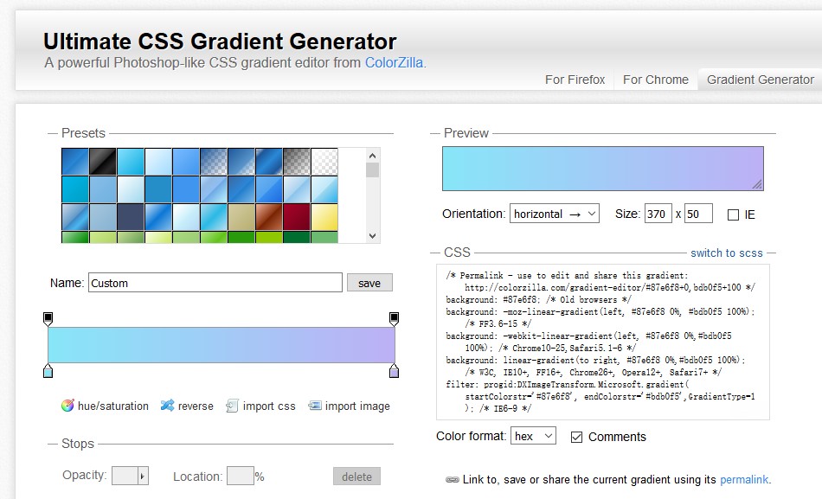Image resolution: width=822 pixels, height=499 pixels.
Task: Click the reverse gradient arrows icon
Action: (x=168, y=406)
